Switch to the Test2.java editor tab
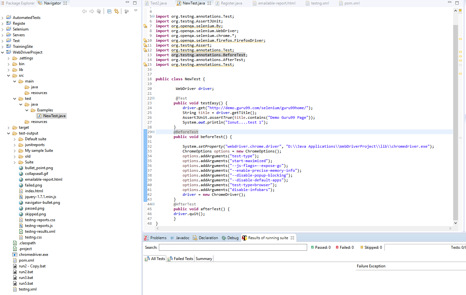466x295 pixels. 156,3
